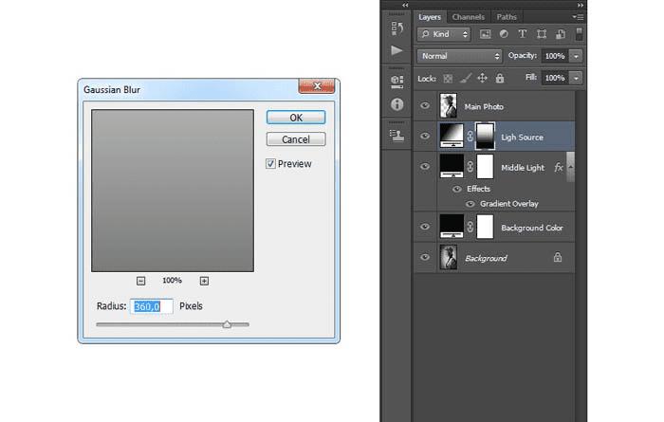Switch to the Channels tab

coord(468,17)
